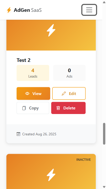Open the hamburger navigation menu
The width and height of the screenshot is (106, 189).
coord(89,10)
